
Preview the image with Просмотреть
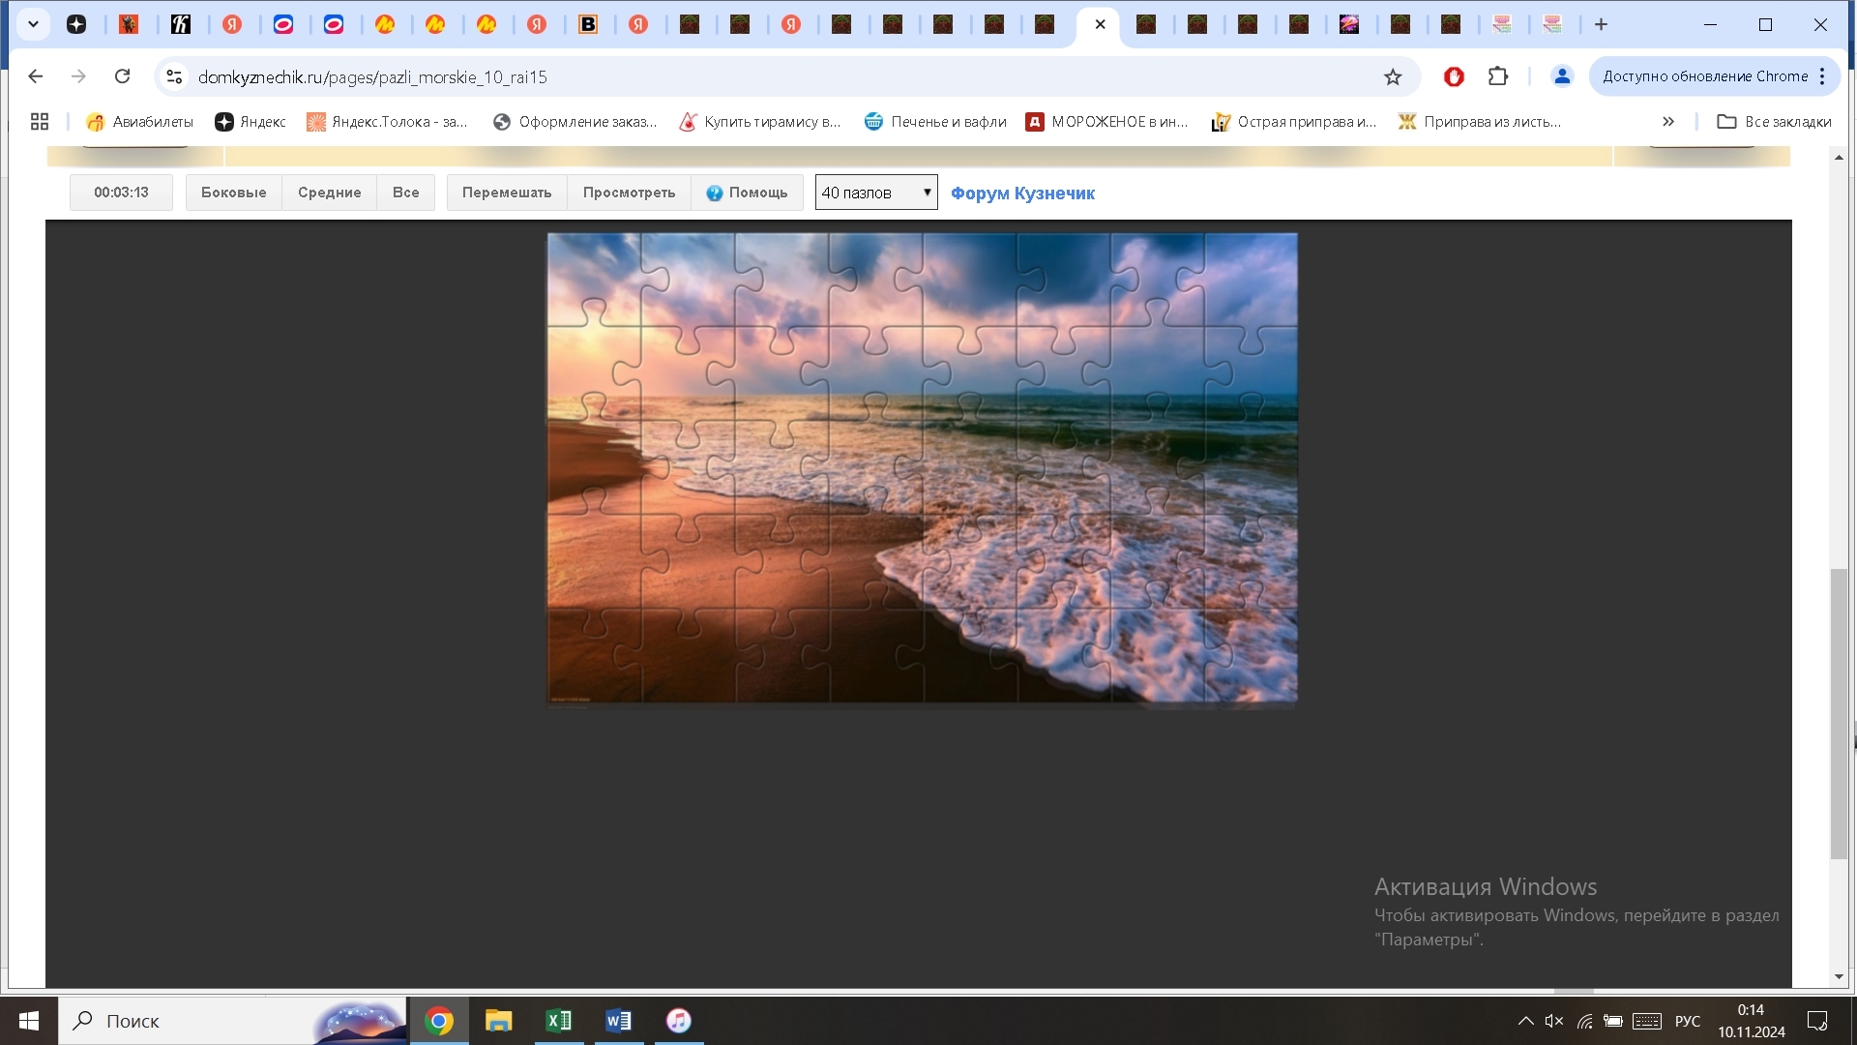click(x=629, y=193)
